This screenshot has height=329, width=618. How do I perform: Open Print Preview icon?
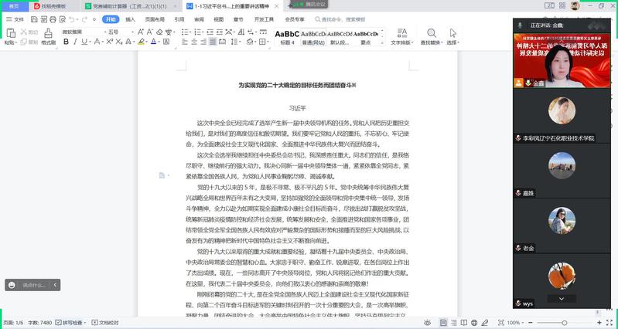click(x=63, y=19)
